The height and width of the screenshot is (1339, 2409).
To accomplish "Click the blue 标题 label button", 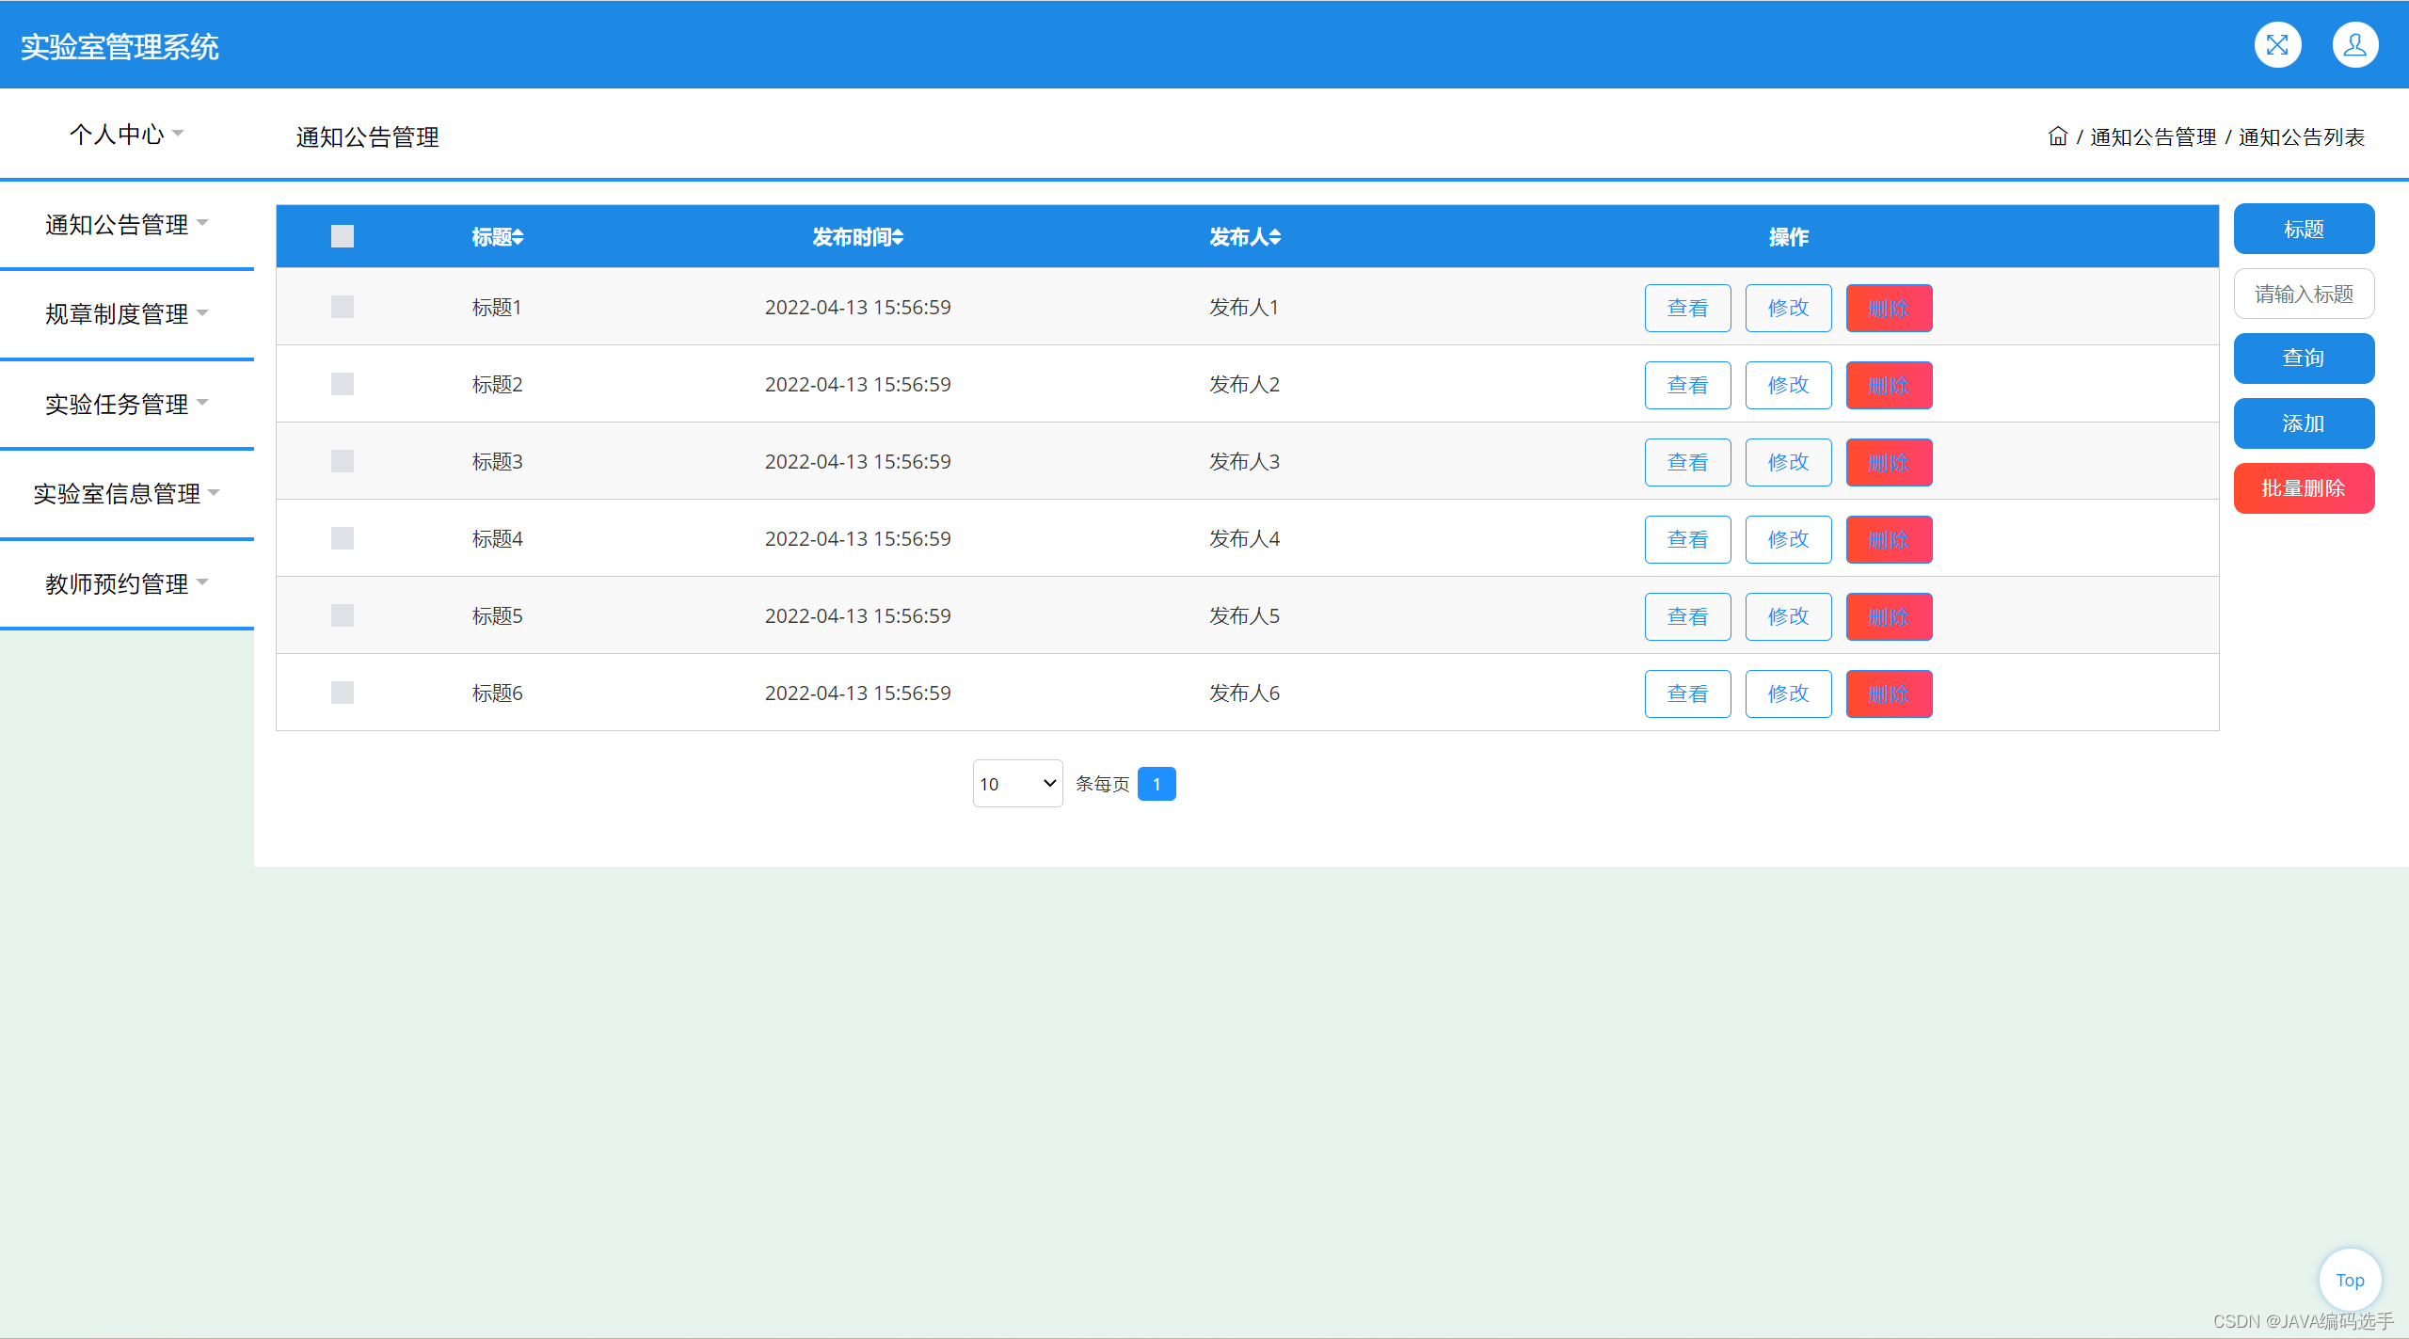I will tap(2304, 229).
